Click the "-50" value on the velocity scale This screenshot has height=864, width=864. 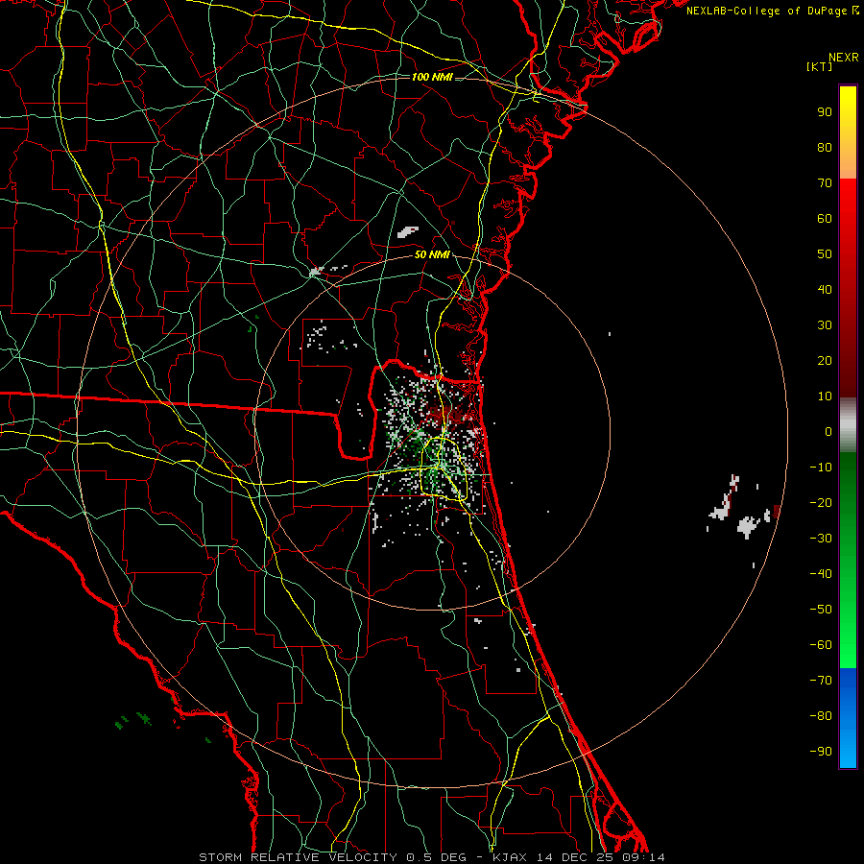[x=821, y=610]
